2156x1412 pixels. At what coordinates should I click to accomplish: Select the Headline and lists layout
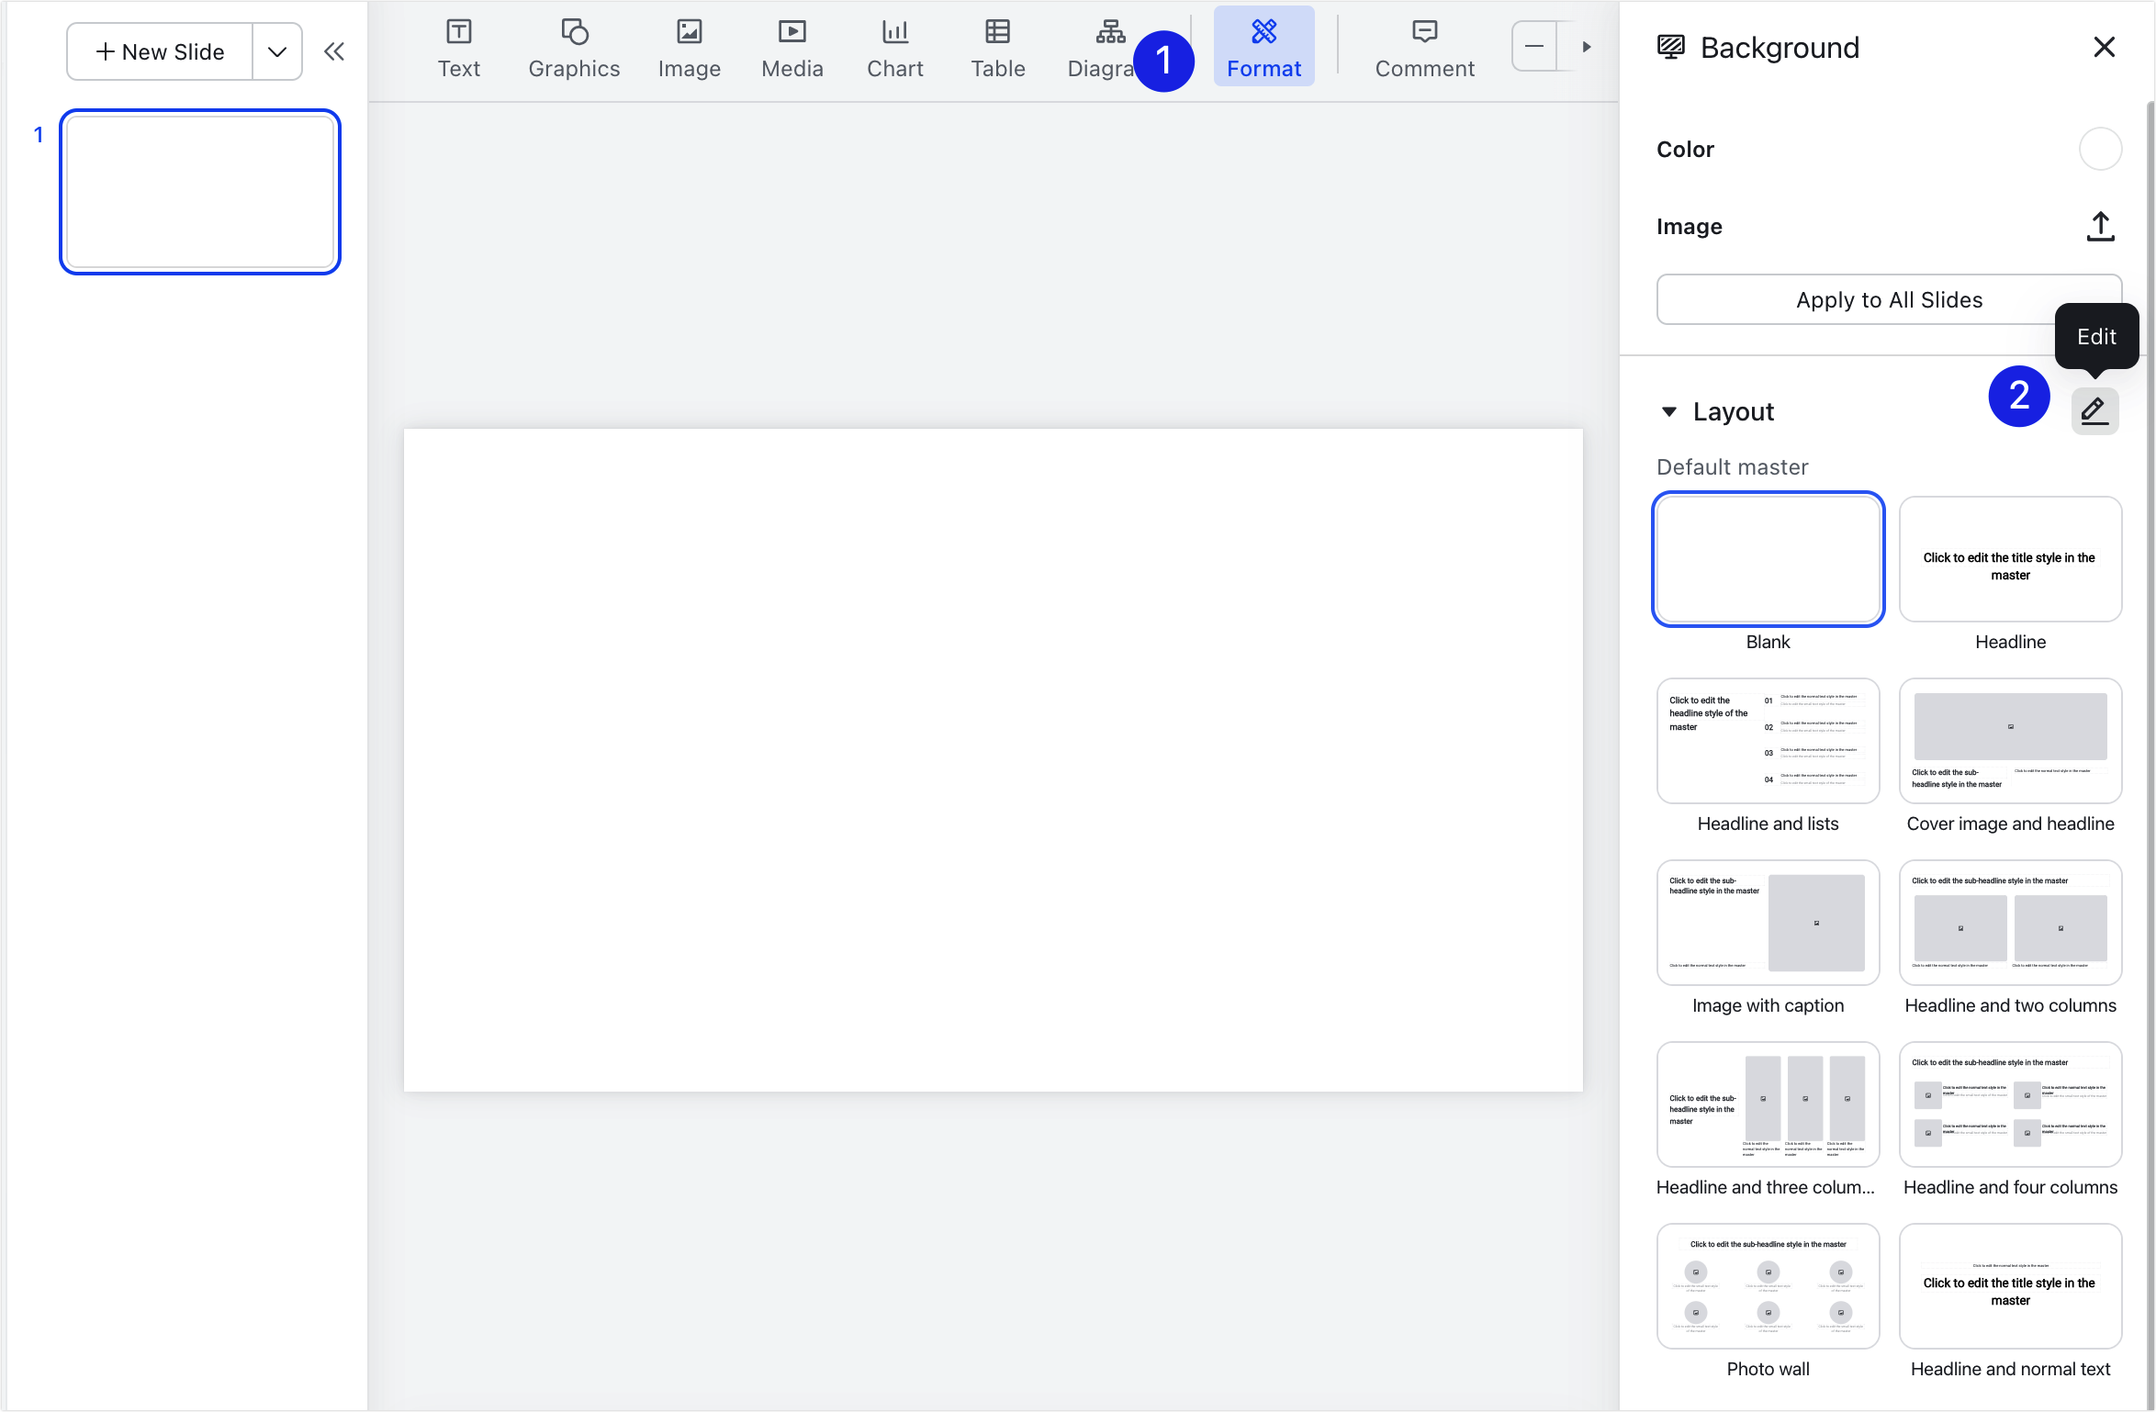pos(1768,741)
